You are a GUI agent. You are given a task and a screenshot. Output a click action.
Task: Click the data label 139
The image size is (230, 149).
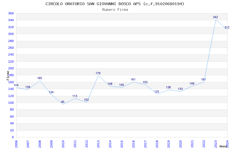pyautogui.click(x=28, y=87)
